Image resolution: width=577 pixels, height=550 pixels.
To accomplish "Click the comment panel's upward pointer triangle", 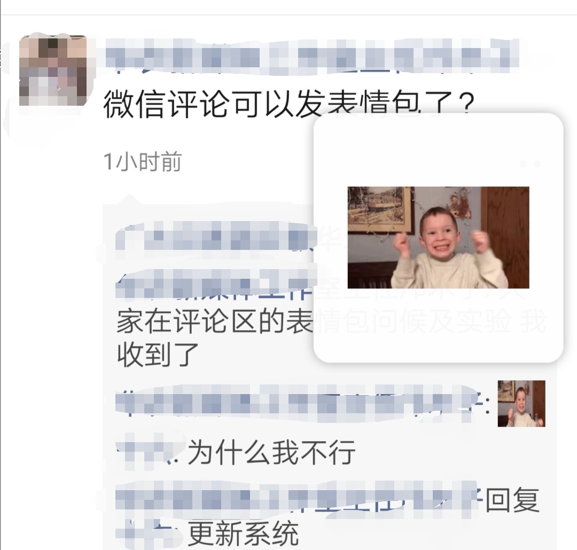I will tap(129, 199).
